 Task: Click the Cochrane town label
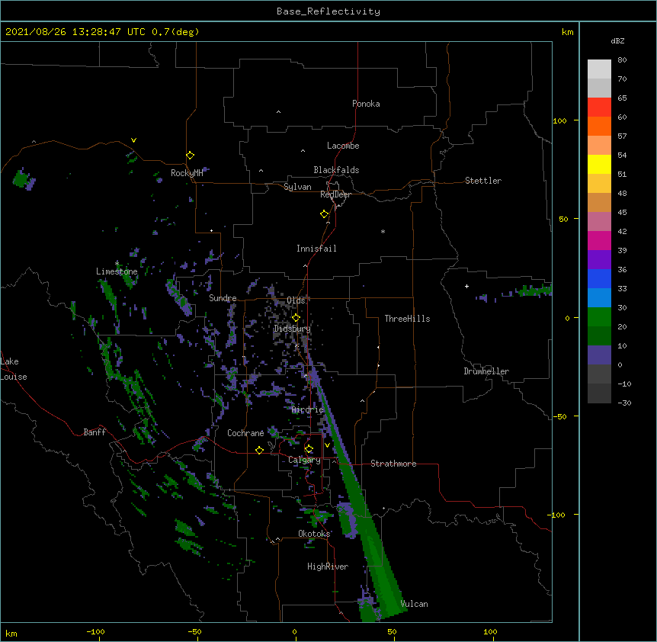245,433
